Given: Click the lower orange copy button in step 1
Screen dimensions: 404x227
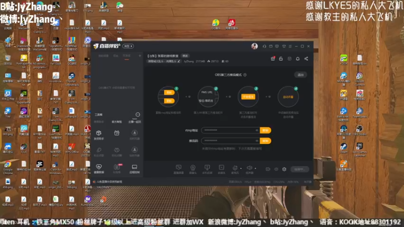Looking at the screenshot, I should click(x=169, y=101).
